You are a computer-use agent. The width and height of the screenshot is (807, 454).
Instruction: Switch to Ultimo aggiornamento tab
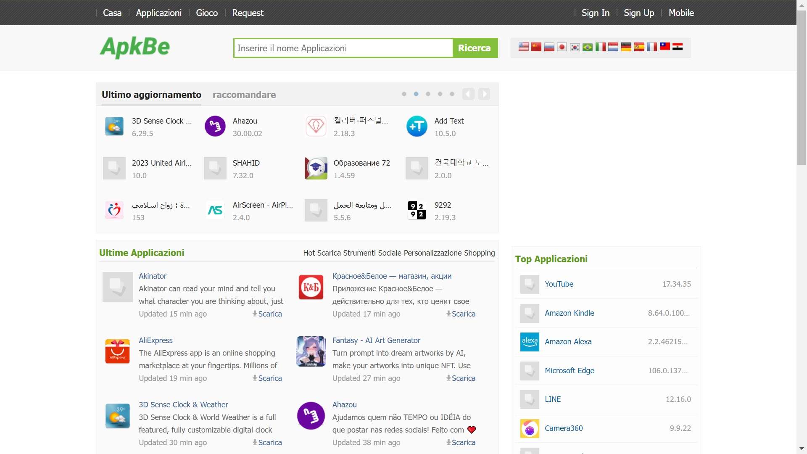point(151,95)
